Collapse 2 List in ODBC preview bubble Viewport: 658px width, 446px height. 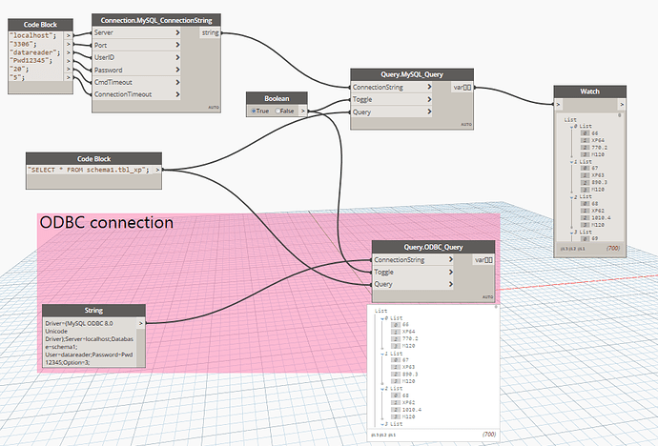coord(382,389)
